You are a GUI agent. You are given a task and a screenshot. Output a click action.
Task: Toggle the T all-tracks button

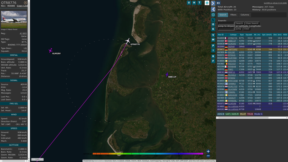[x=199, y=3]
